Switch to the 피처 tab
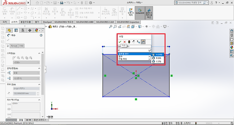 [x=5, y=22]
